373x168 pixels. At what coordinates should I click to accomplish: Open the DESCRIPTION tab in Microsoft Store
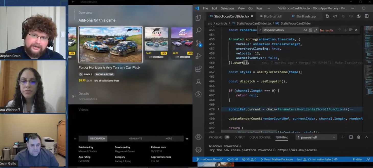tap(98, 139)
